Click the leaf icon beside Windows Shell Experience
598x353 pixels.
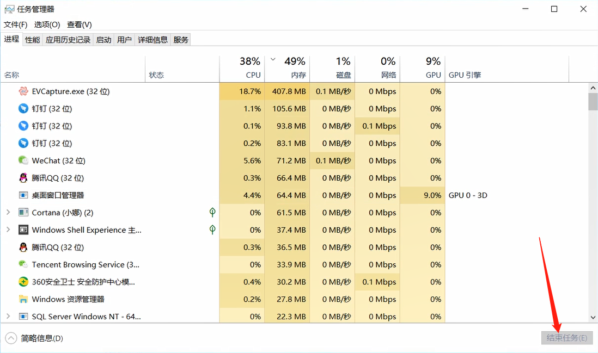(x=212, y=230)
